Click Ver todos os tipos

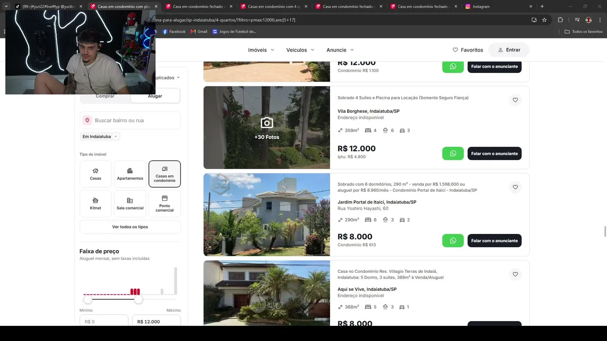coord(130,227)
